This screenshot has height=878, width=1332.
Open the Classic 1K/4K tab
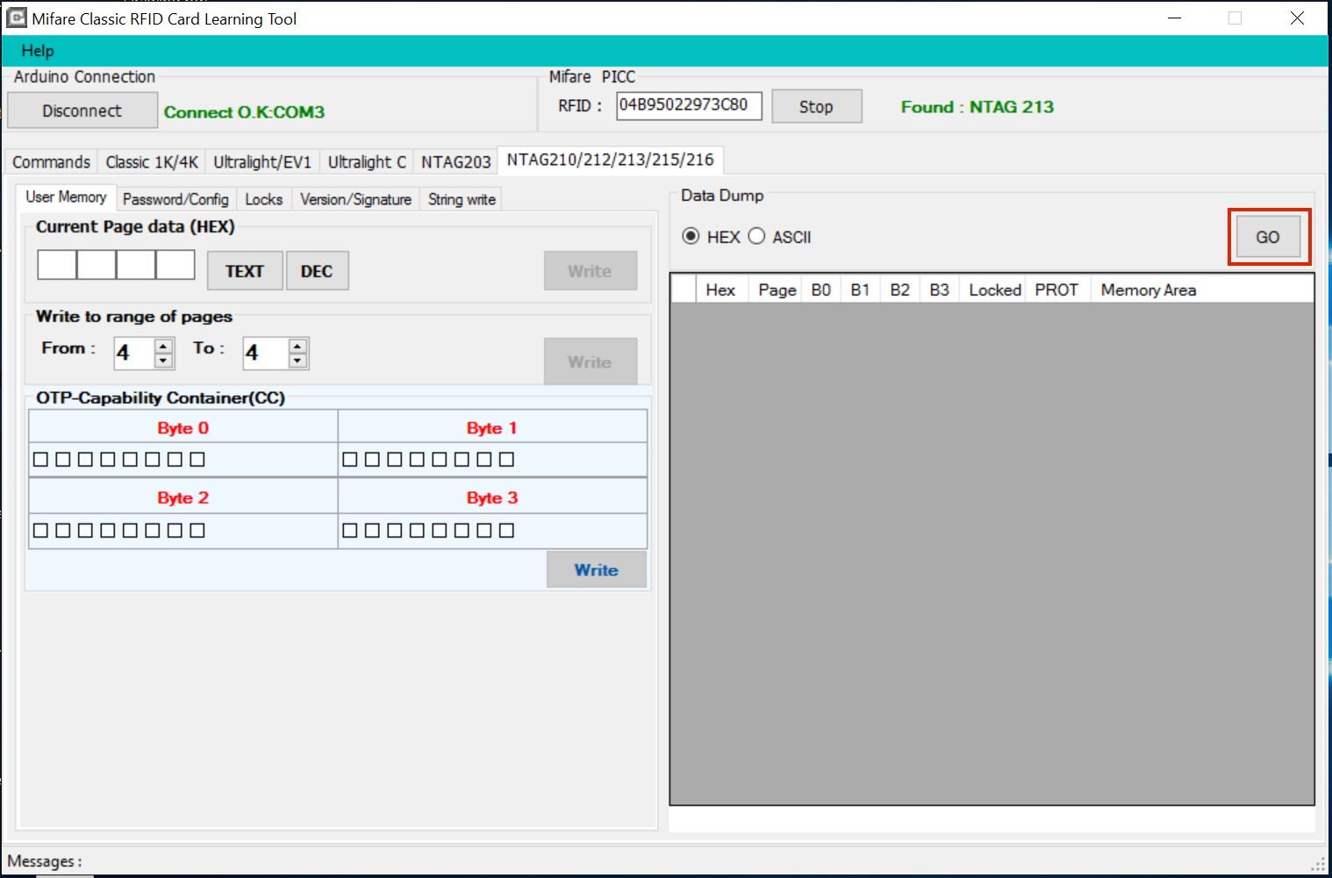[152, 162]
